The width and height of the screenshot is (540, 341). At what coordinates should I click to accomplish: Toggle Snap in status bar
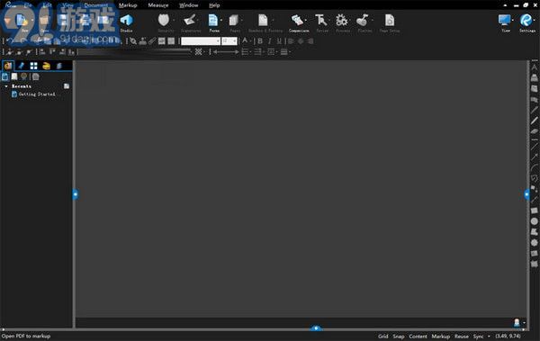coord(399,337)
